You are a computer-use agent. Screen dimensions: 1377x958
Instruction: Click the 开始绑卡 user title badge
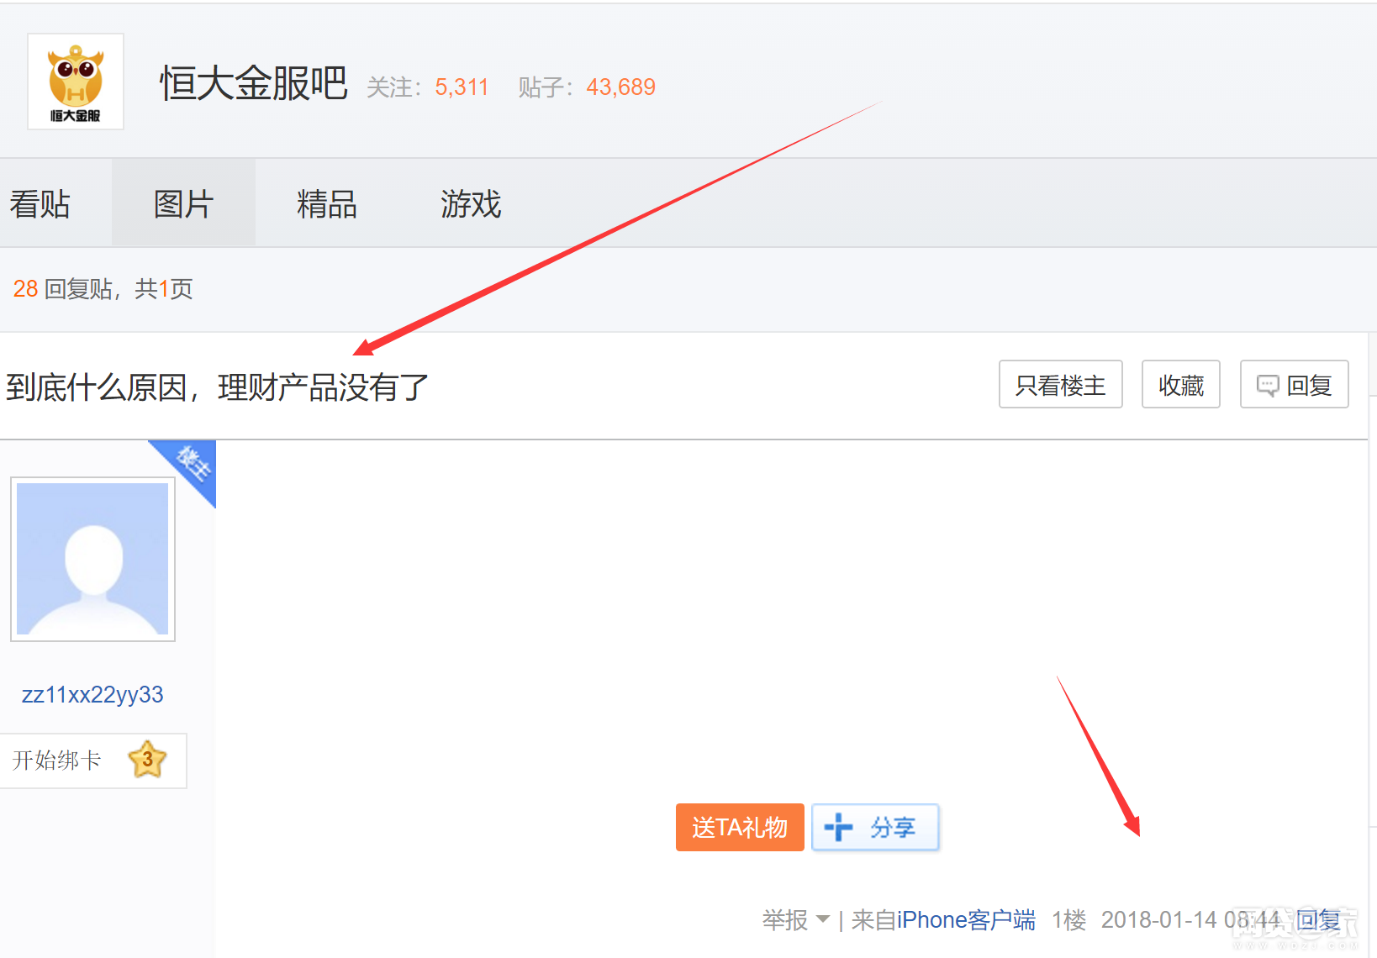(x=57, y=761)
